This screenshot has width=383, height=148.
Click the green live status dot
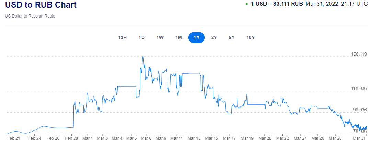(247, 4)
